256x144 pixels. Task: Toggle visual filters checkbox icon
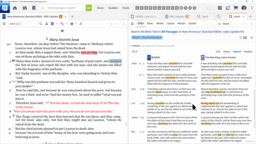coord(52,24)
